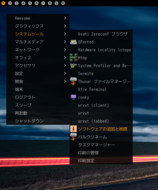Expand the オフィス submenu arrow
The width and height of the screenshot is (158, 190).
65,57
